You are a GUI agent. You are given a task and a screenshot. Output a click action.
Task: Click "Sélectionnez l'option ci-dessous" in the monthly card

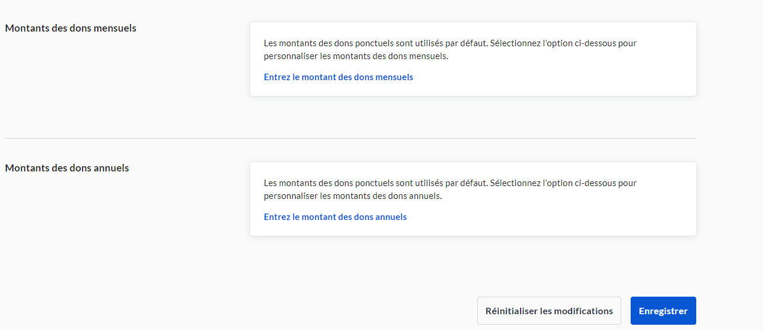point(554,43)
